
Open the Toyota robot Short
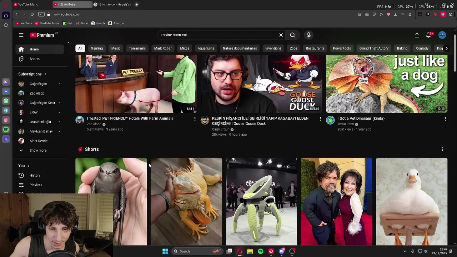coord(261,202)
